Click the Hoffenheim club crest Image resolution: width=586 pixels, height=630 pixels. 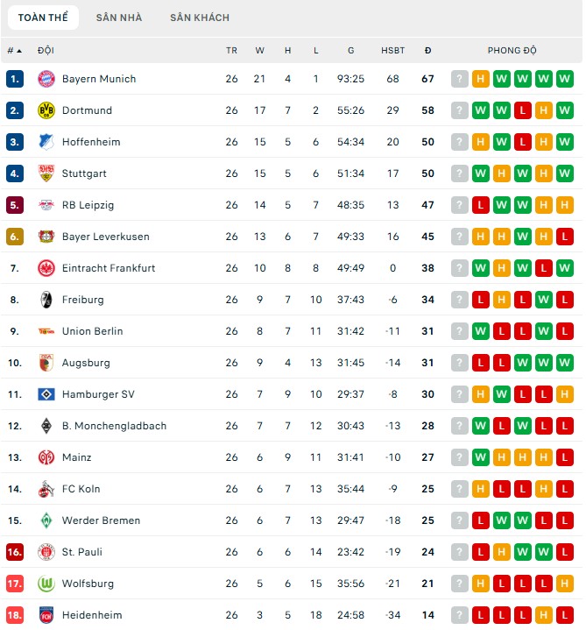[x=46, y=142]
